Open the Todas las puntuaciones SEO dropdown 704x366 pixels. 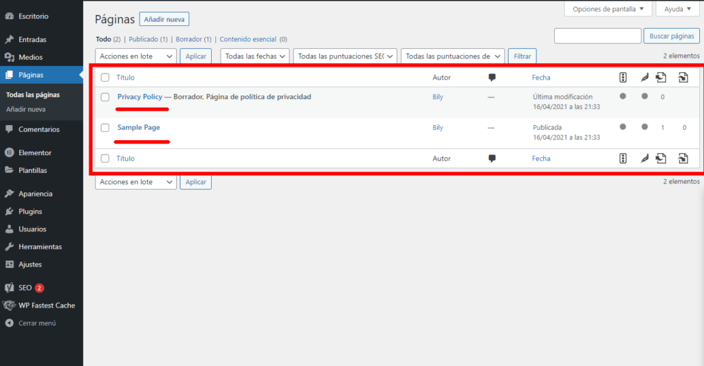coord(345,56)
